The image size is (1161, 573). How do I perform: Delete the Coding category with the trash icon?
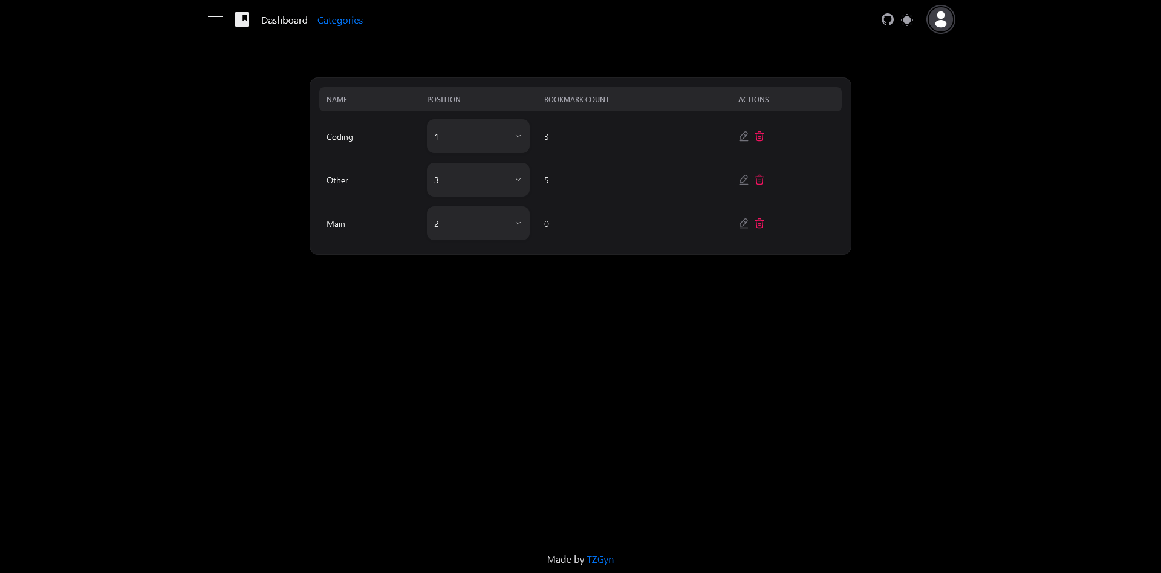pos(759,136)
